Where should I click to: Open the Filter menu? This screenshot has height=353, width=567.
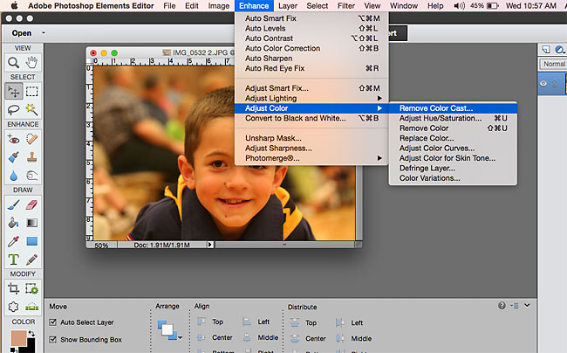346,6
